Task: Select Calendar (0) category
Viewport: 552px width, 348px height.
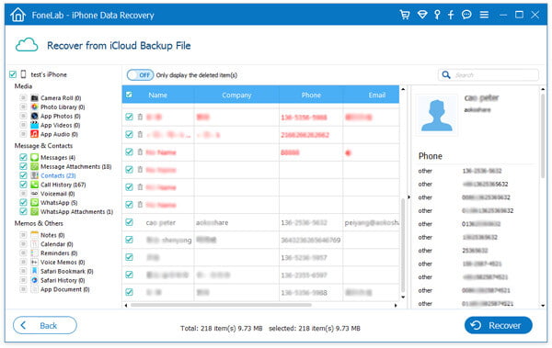Action: pyautogui.click(x=57, y=244)
